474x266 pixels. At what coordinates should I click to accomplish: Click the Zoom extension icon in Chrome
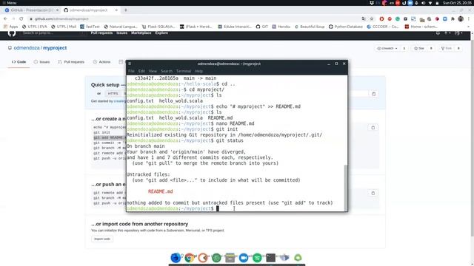444,18
